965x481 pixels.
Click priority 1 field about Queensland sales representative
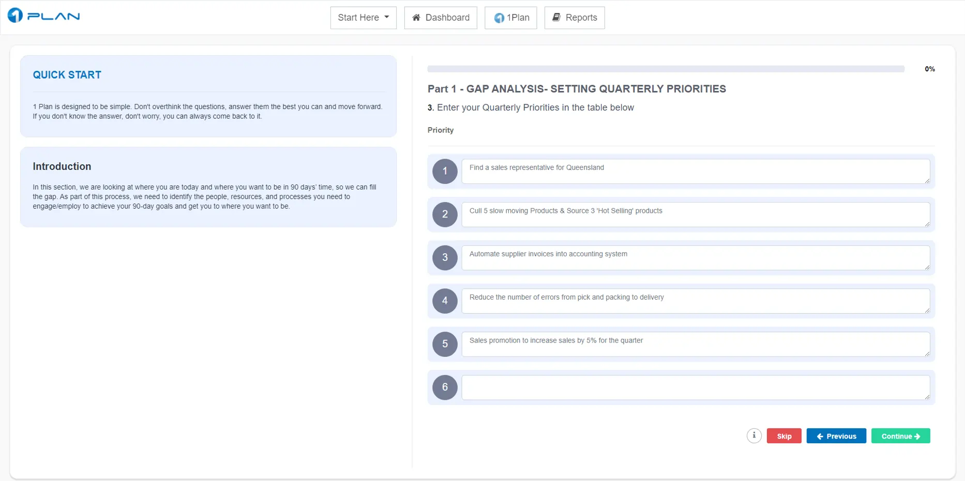click(696, 172)
